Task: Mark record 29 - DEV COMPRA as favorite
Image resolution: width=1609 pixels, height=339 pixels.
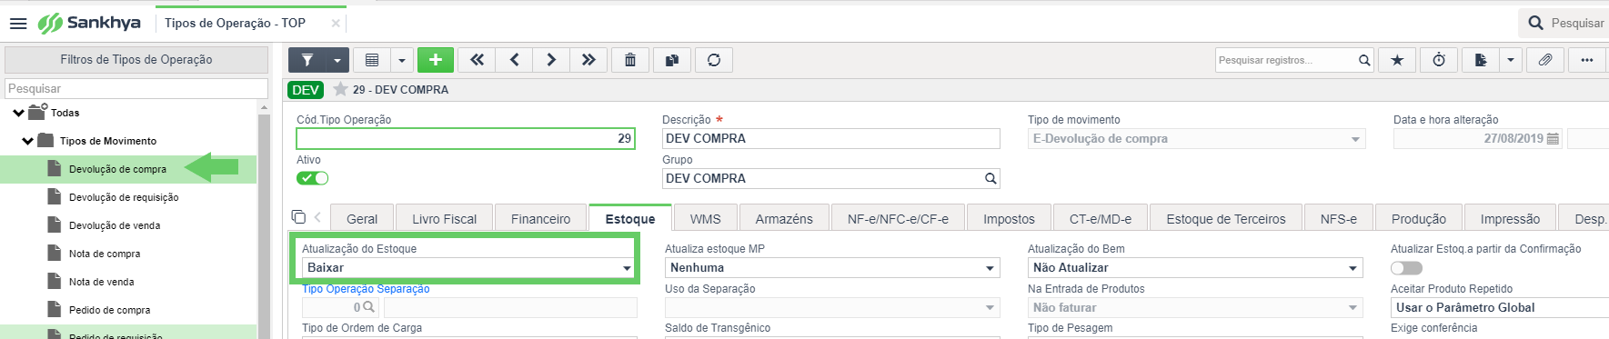Action: (x=340, y=89)
